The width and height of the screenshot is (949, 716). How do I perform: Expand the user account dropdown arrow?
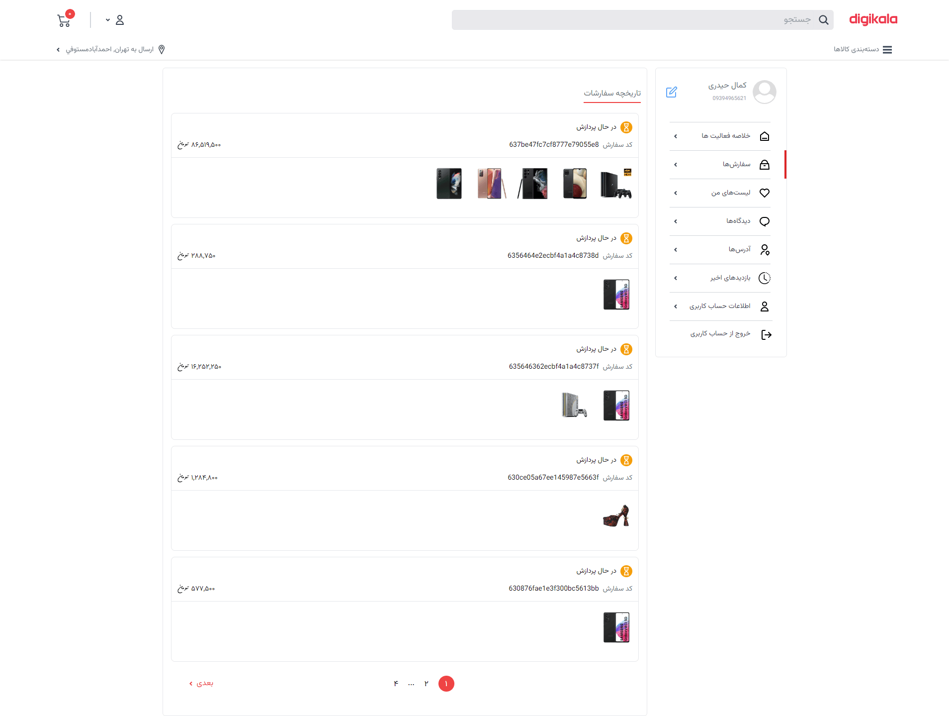click(x=108, y=20)
